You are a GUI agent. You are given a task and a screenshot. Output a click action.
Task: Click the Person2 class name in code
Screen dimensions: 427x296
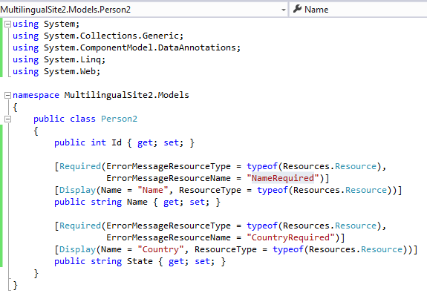[119, 119]
